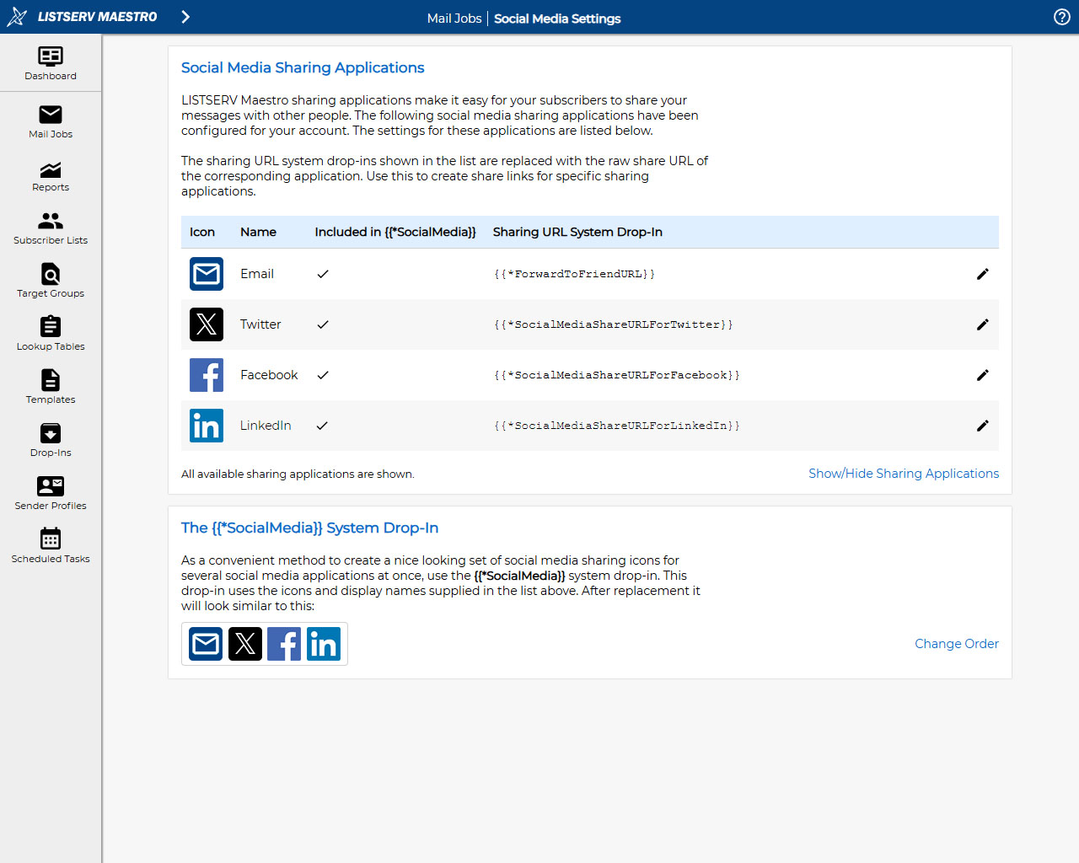
Task: Open Drop-Ins in the sidebar
Action: pos(51,441)
